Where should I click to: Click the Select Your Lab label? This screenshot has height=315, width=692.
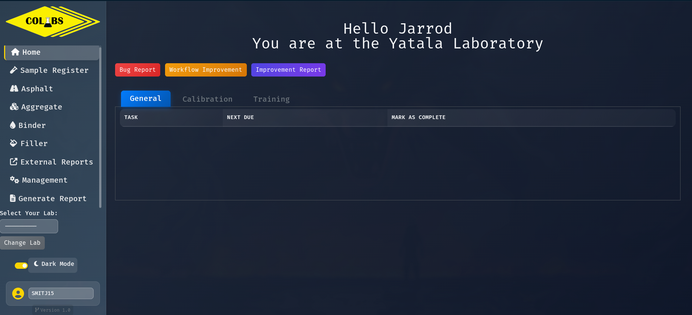29,213
